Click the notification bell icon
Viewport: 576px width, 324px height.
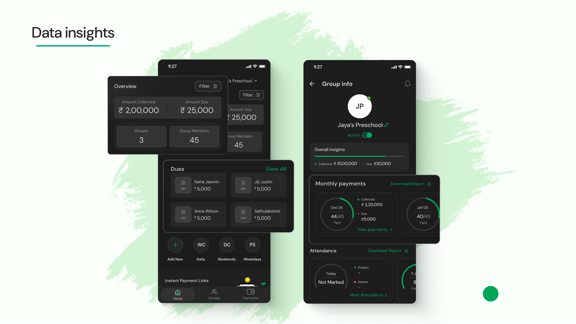point(408,84)
